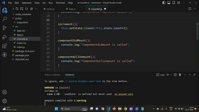Open the Accounts menu icon

coord(5,92)
